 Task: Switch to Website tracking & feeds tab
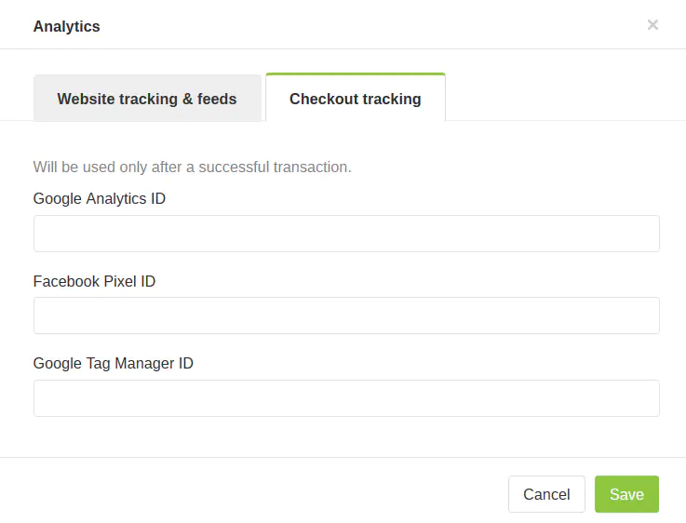click(x=147, y=99)
